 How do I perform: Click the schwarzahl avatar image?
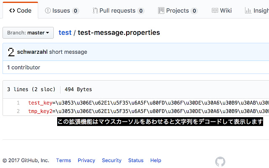pyautogui.click(x=11, y=52)
